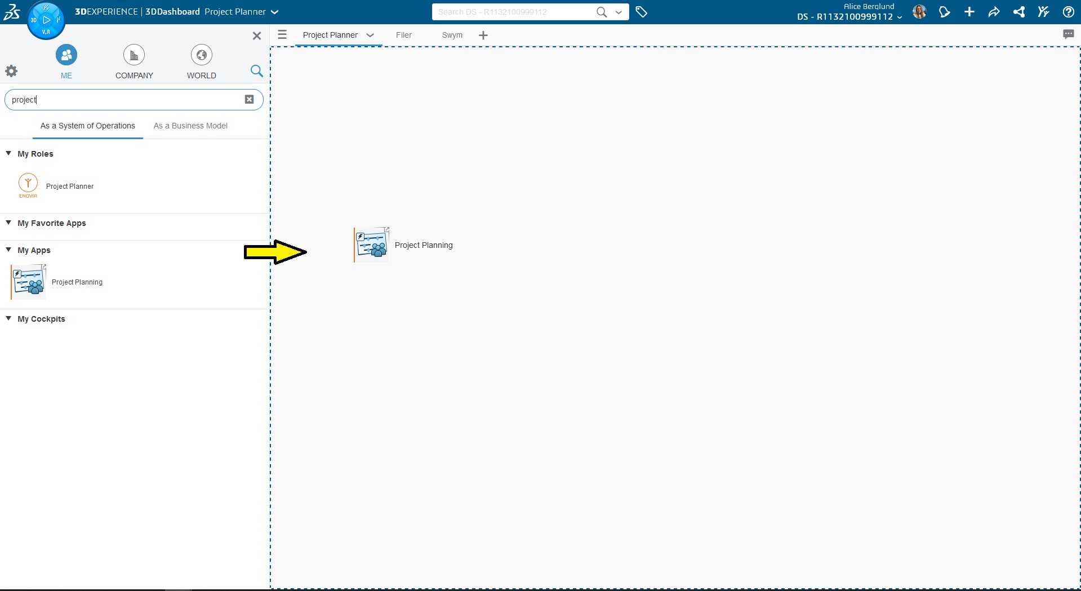This screenshot has height=591, width=1081.
Task: Collapse the My Apps section
Action: tap(8, 250)
